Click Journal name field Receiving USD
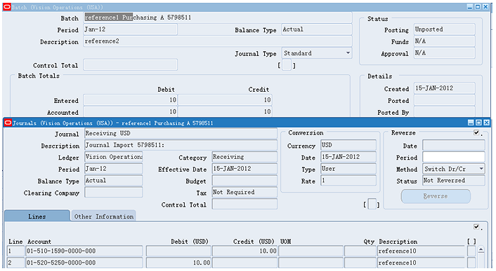 pyautogui.click(x=181, y=133)
